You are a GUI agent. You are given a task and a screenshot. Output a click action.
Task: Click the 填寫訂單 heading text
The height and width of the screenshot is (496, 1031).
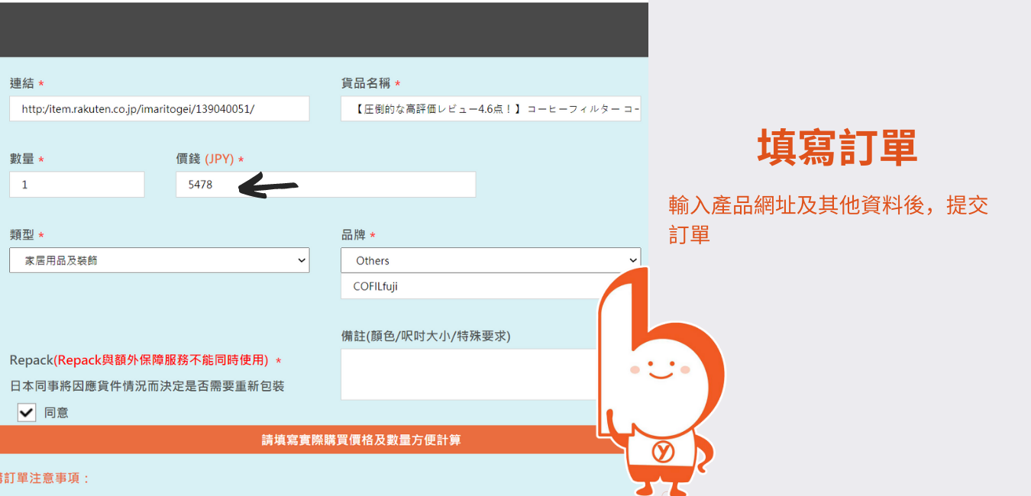837,147
